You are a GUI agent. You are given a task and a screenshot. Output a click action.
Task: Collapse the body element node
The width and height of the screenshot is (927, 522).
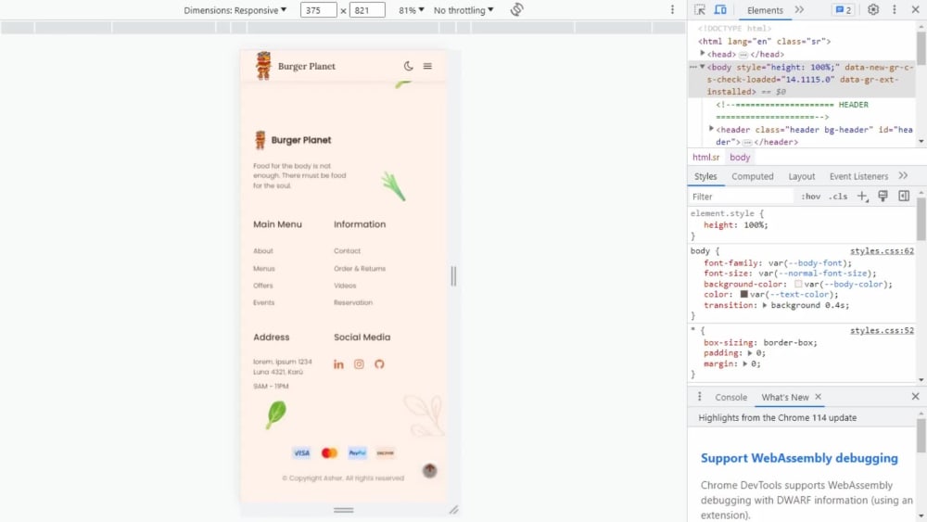point(703,67)
